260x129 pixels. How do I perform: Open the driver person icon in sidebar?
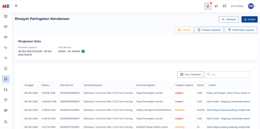(x=6, y=121)
